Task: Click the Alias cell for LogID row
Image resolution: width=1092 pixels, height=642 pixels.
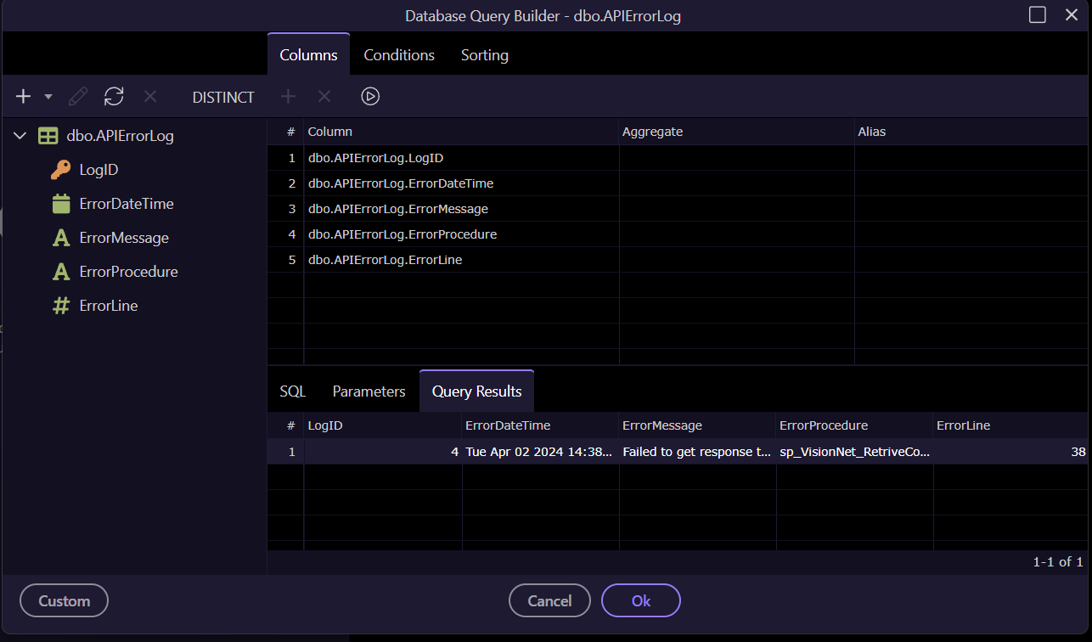Action: point(973,158)
